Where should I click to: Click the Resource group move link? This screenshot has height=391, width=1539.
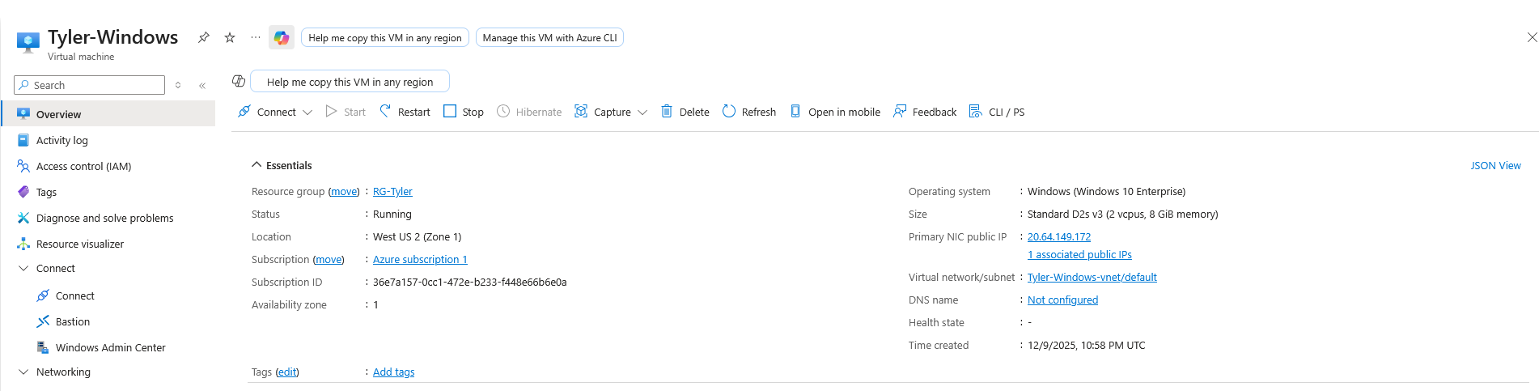(344, 192)
